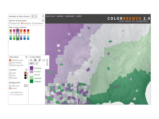159x119 pixels.
Task: Select the orange-purple PuOr color scheme
Action: (21, 35)
